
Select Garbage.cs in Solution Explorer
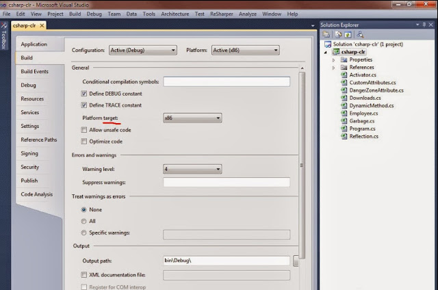pos(362,121)
